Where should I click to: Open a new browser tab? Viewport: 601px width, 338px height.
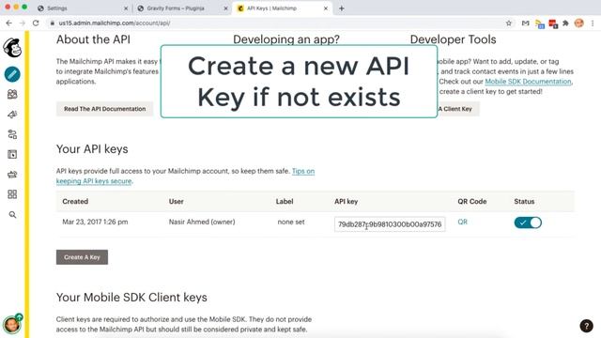coord(342,8)
